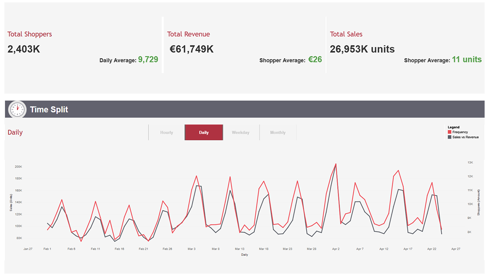Click the €61,749K revenue value

pyautogui.click(x=192, y=49)
